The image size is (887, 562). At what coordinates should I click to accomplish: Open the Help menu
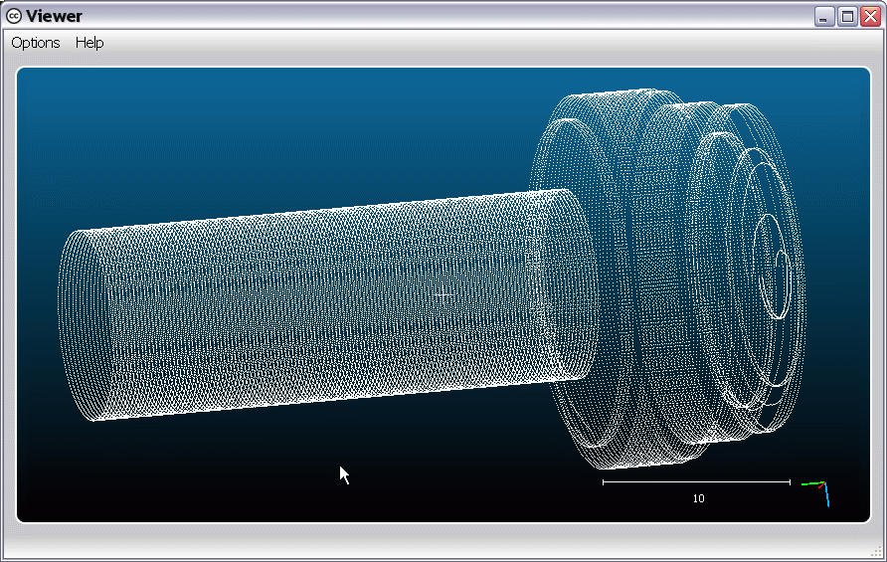(x=89, y=43)
